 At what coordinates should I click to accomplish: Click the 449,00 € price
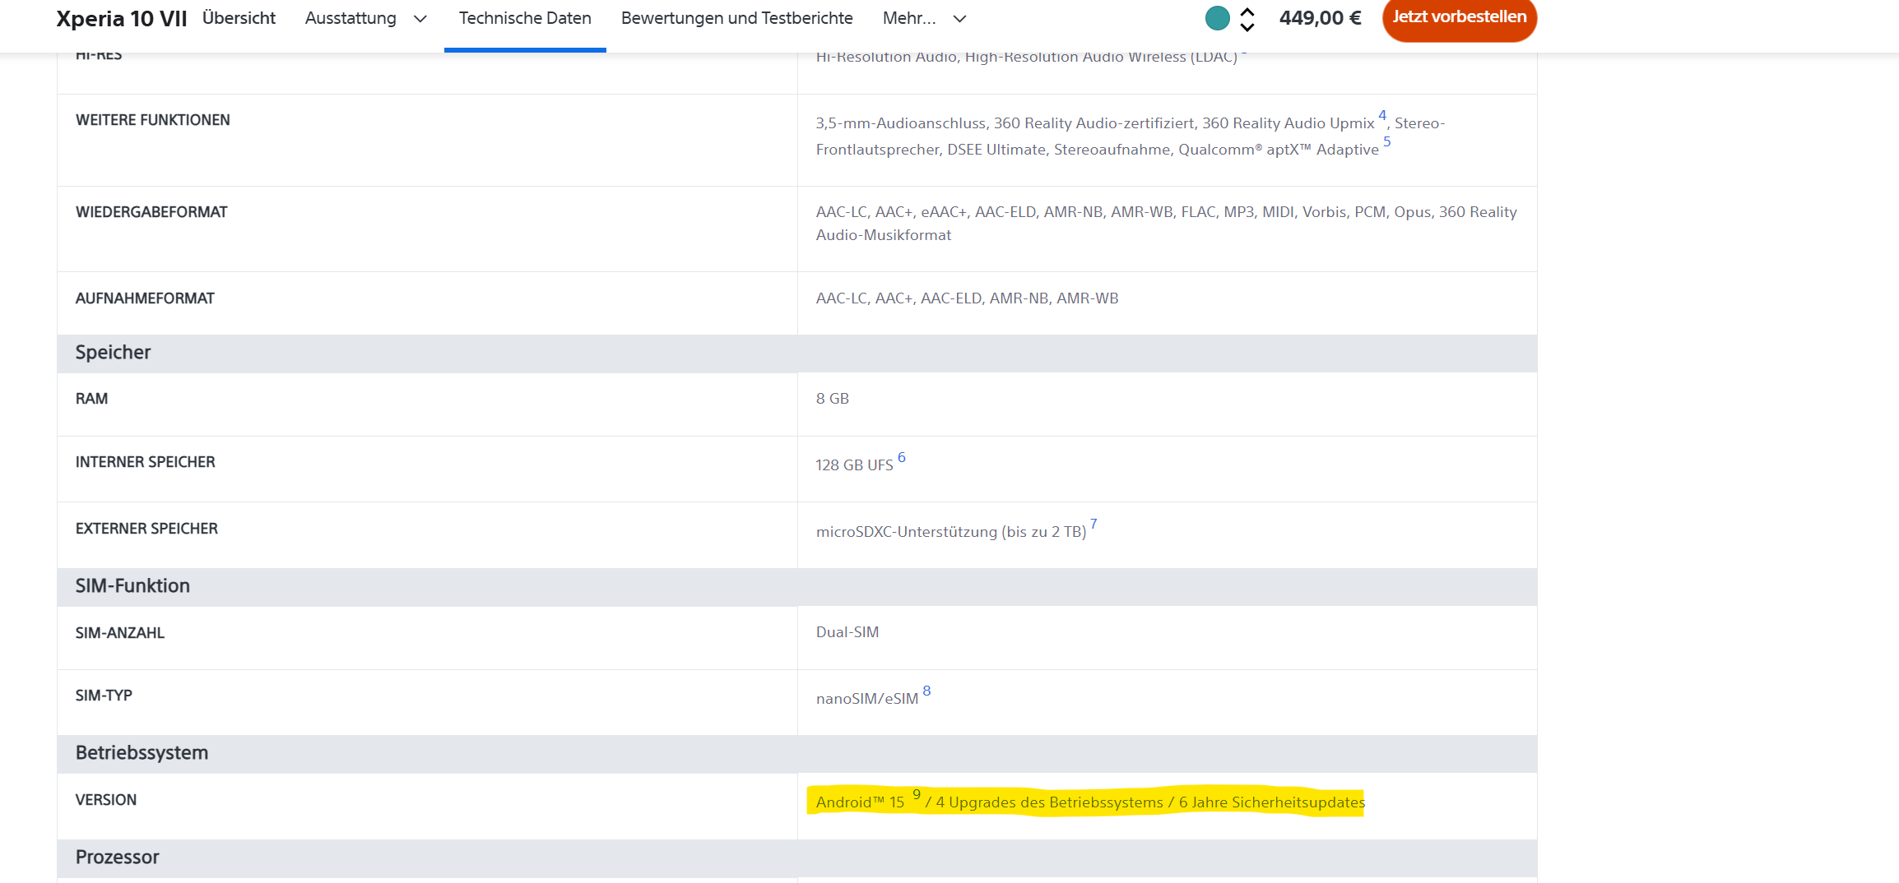coord(1320,18)
